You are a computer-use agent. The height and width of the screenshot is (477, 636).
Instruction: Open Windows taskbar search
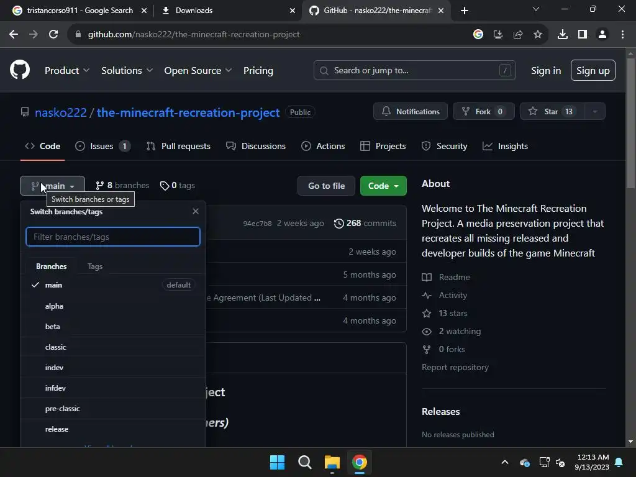click(x=304, y=462)
